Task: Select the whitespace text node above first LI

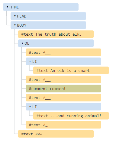Action: point(63,52)
